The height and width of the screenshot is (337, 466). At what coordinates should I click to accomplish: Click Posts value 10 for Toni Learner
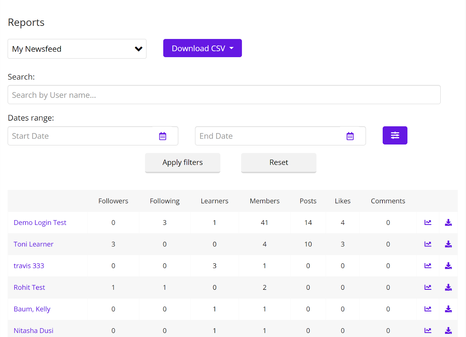coord(308,244)
